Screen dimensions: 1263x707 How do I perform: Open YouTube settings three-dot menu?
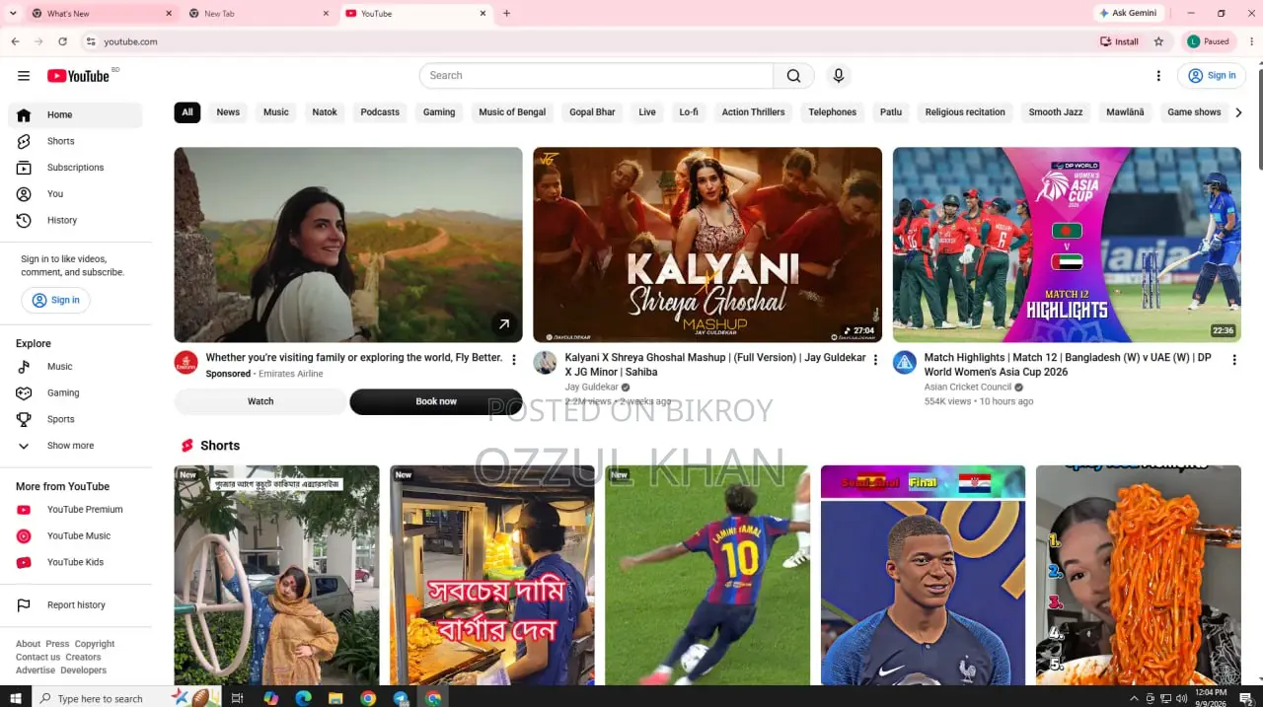pyautogui.click(x=1158, y=76)
